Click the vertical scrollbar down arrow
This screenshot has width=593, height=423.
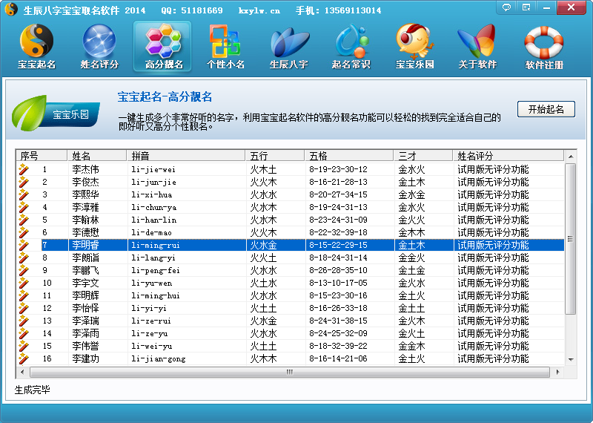pyautogui.click(x=570, y=359)
